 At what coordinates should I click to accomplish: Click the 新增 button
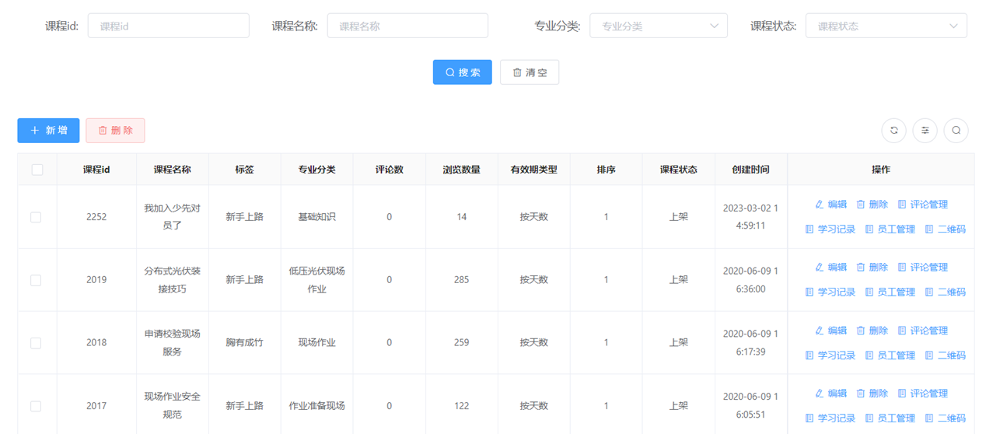48,131
